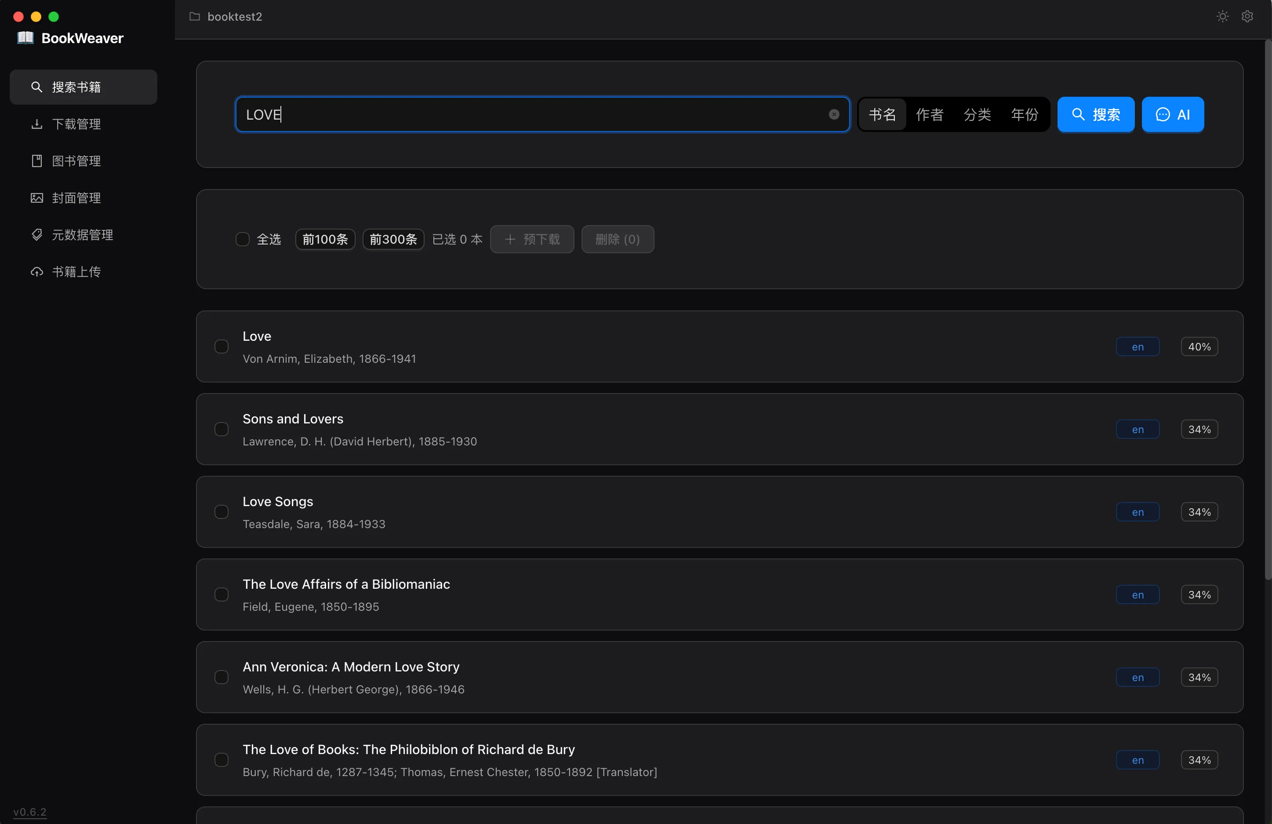Click the clear icon in search field
The width and height of the screenshot is (1272, 824).
tap(834, 114)
